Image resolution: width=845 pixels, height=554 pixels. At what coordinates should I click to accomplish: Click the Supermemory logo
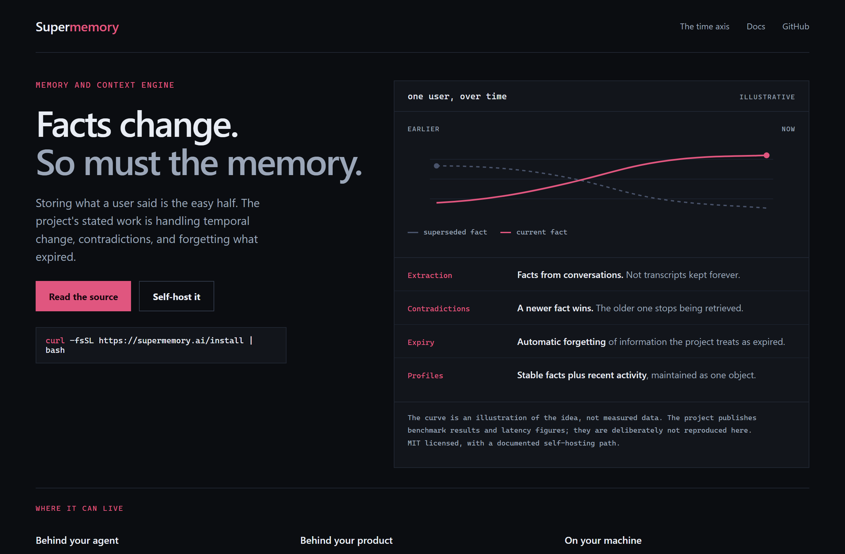tap(77, 27)
